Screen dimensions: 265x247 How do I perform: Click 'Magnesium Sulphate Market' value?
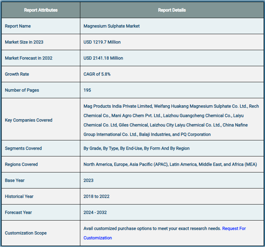(111, 26)
